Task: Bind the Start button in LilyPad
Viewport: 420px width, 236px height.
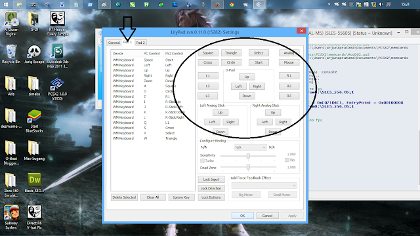Action: coord(259,62)
